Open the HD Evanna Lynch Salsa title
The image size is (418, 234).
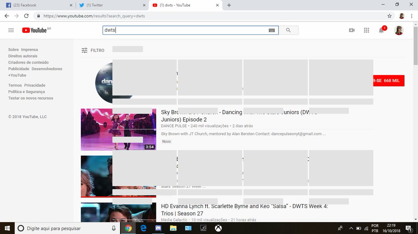click(245, 210)
